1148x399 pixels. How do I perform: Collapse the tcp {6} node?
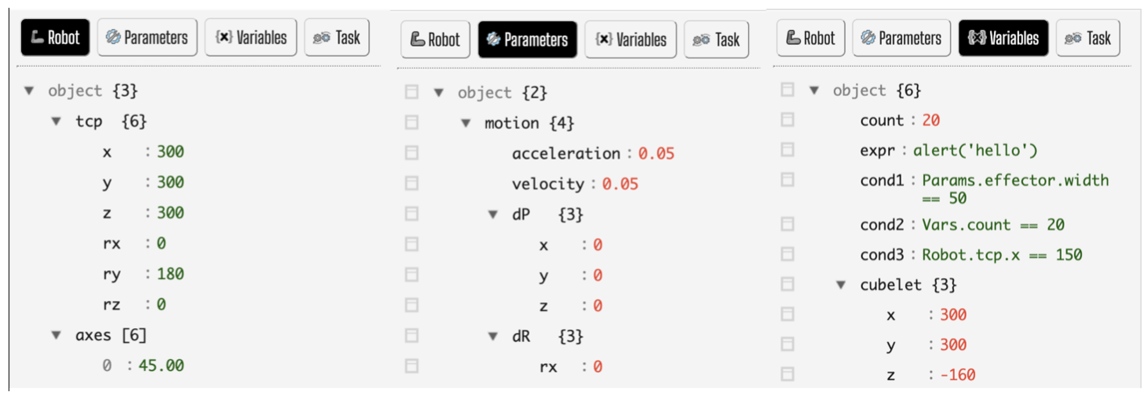pos(56,121)
